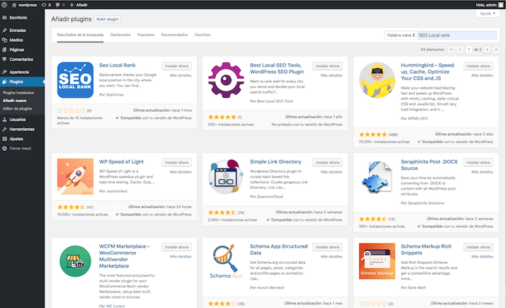Switch to the Populares tab
Screen dimensions: 506x308
146,35
